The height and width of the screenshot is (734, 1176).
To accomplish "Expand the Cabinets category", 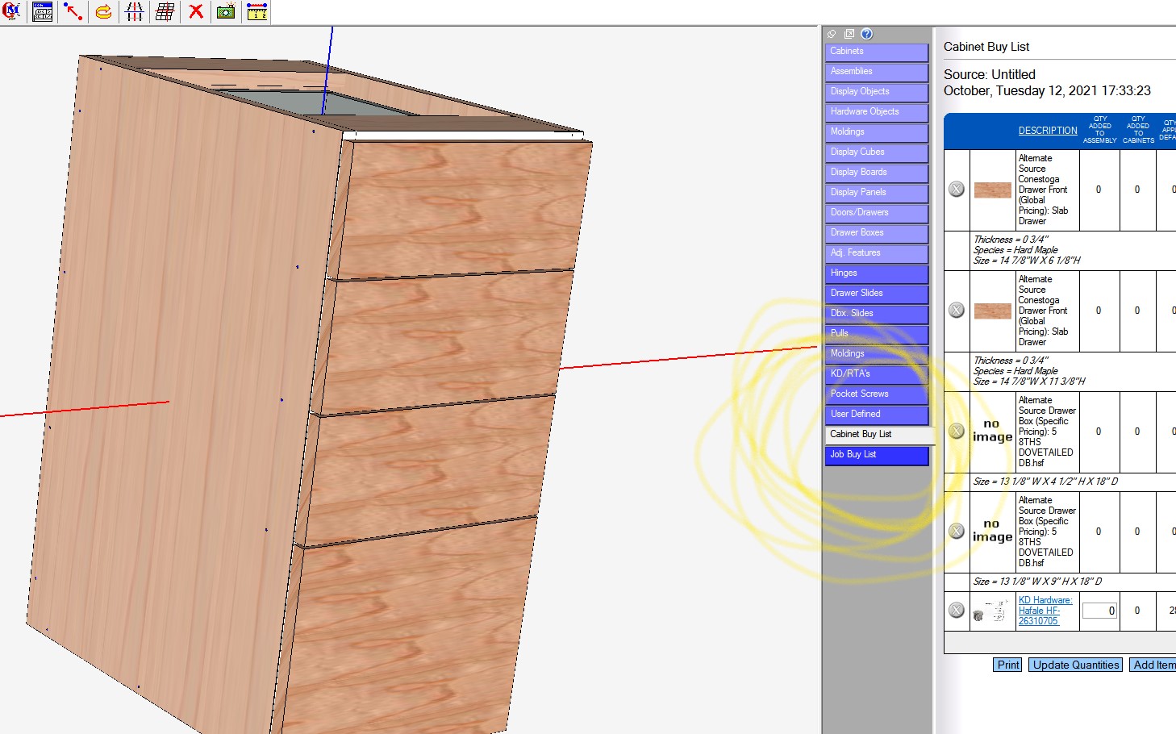I will 877,52.
